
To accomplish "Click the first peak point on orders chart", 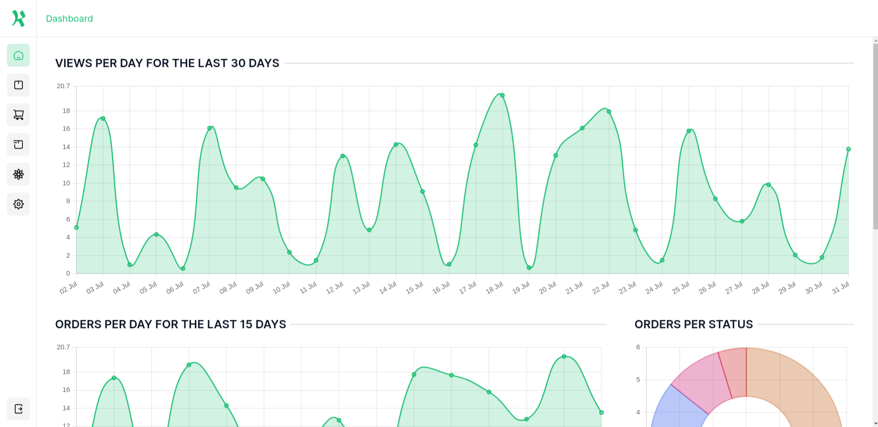I will click(114, 378).
